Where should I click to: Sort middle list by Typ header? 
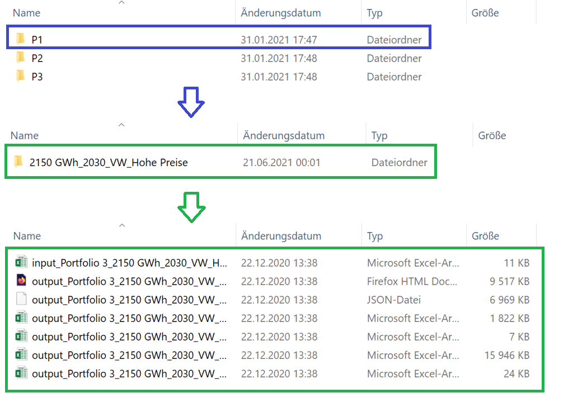[379, 135]
